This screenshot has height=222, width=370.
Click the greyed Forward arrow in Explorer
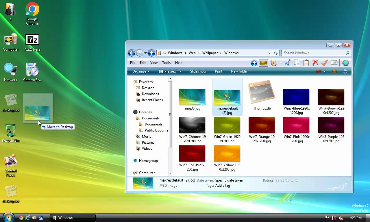point(140,53)
